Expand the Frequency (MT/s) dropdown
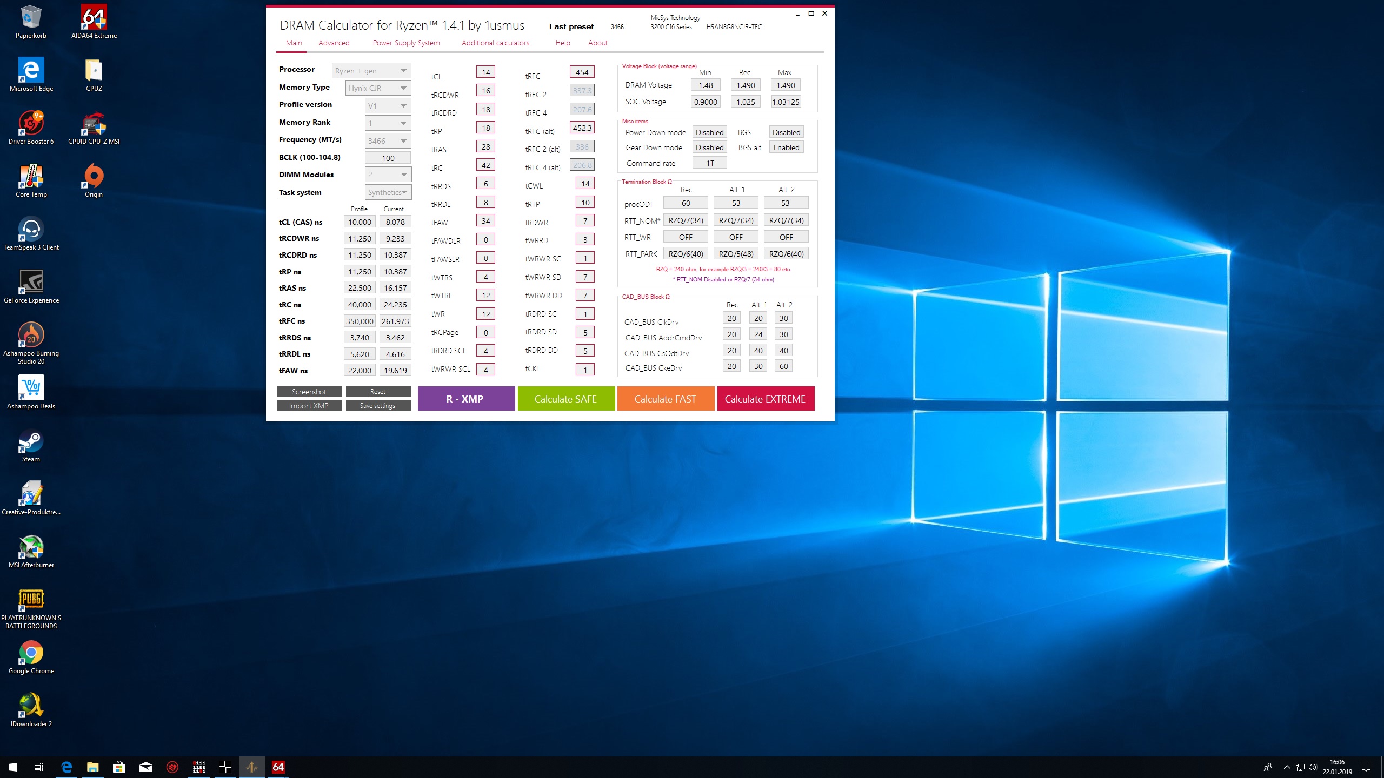This screenshot has width=1384, height=778. coord(388,141)
